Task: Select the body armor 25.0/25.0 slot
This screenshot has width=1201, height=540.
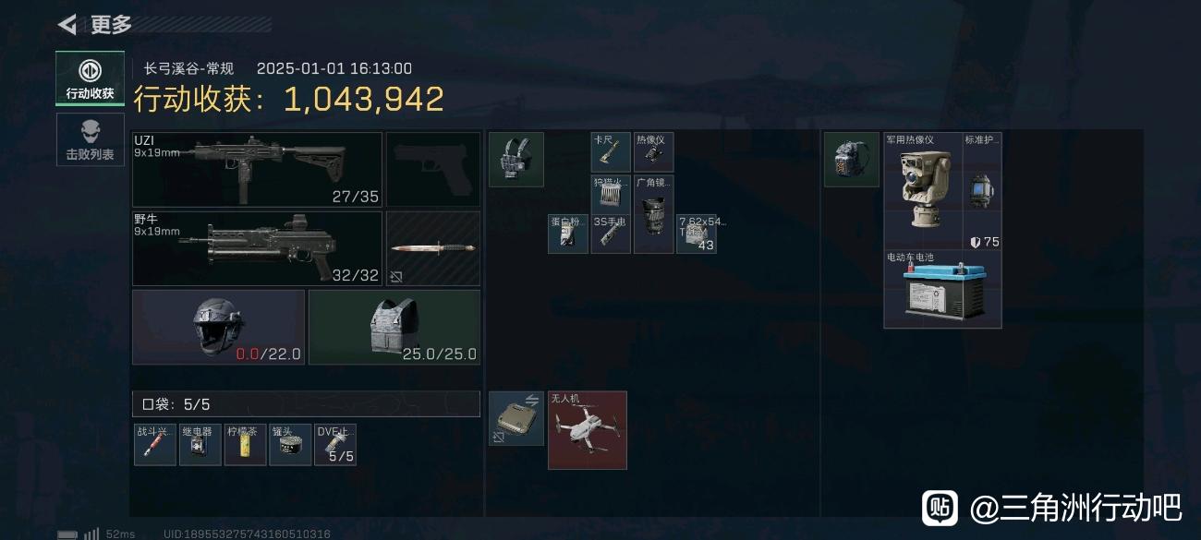Action: [x=394, y=327]
